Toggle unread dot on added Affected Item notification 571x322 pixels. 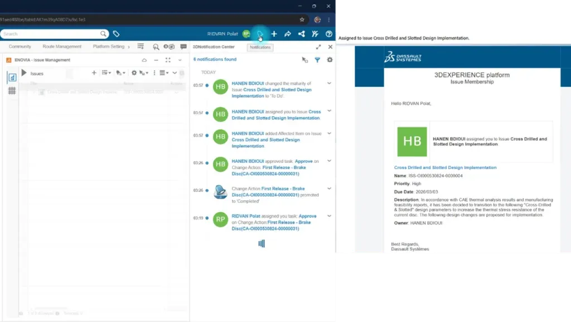(207, 136)
